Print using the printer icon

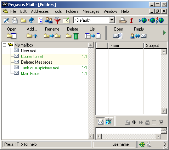click(123, 20)
